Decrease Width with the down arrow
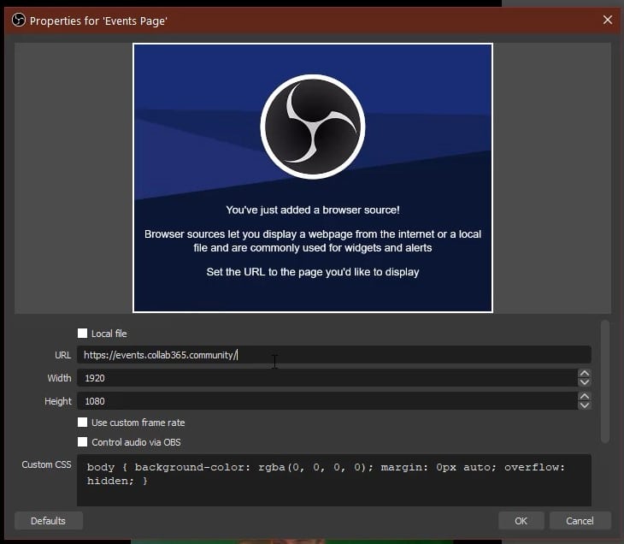624x544 pixels. (584, 382)
